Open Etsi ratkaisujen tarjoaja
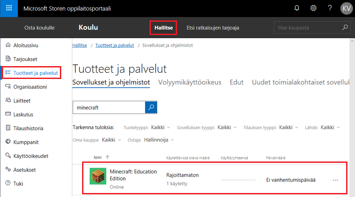Image resolution: width=355 pixels, height=197 pixels. [x=213, y=28]
